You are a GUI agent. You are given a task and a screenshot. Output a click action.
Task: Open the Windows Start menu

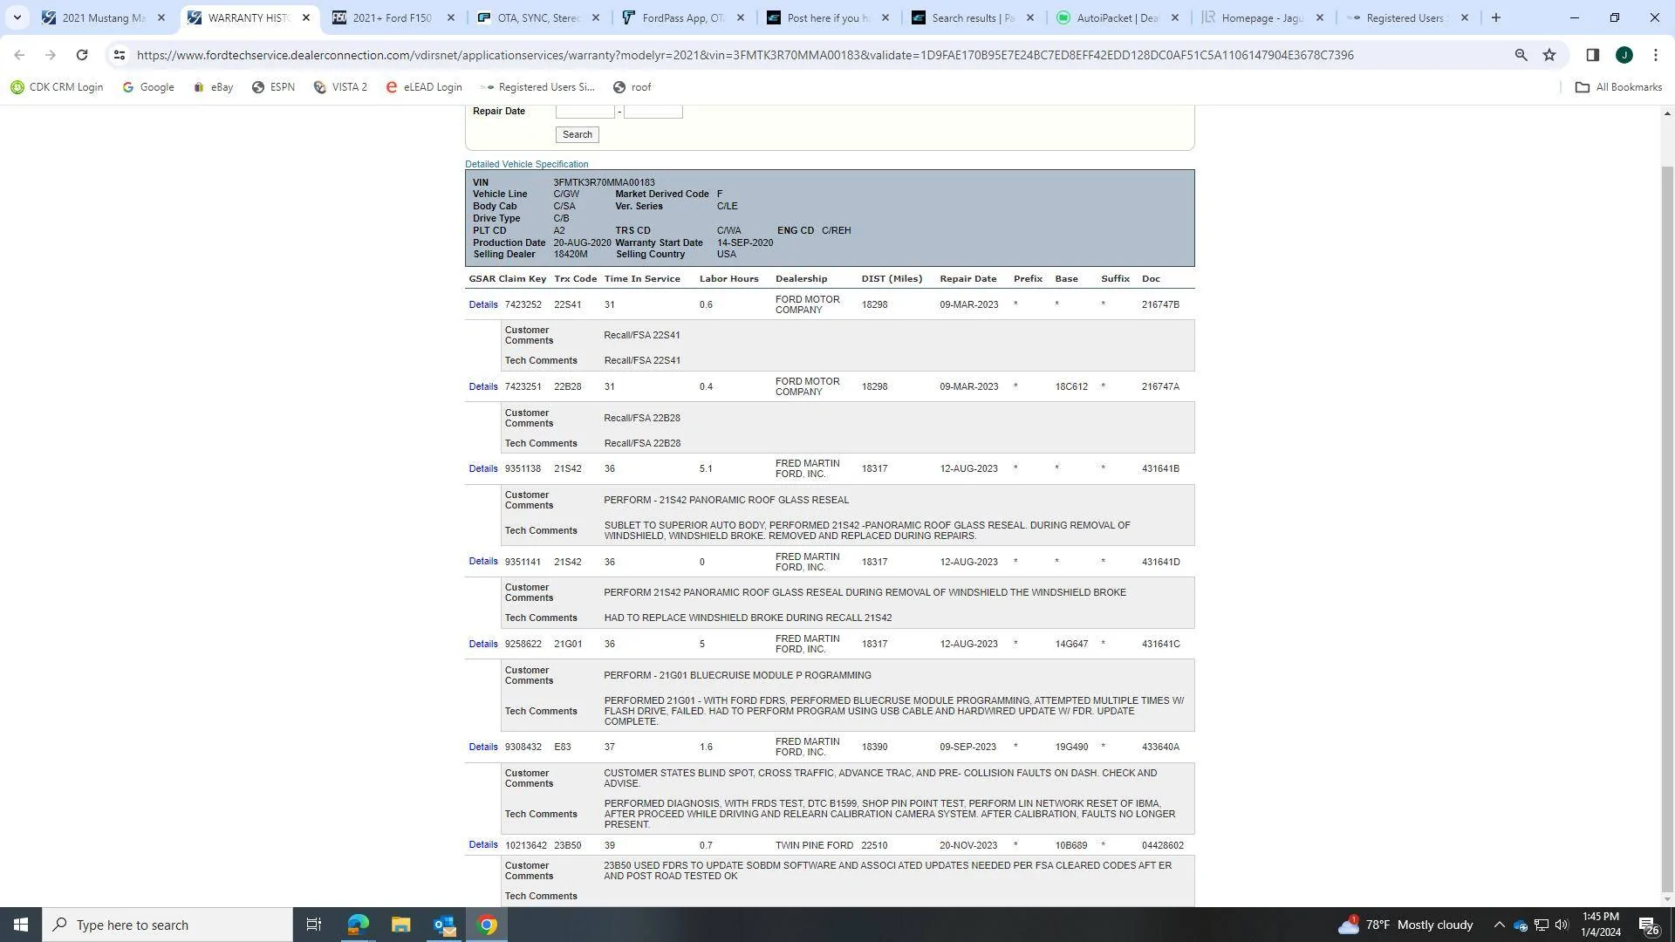click(21, 925)
